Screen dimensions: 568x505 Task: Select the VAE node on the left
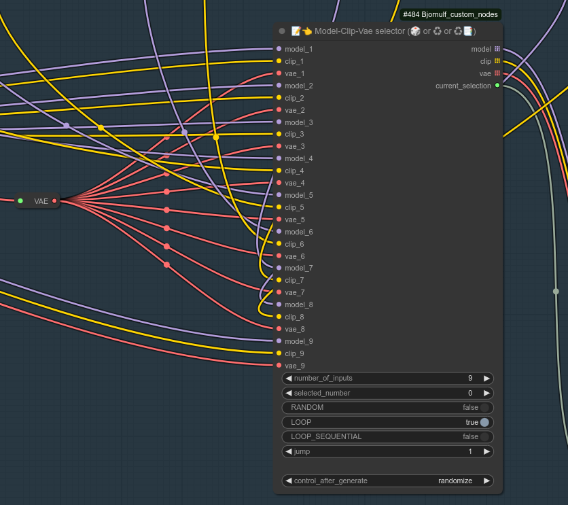(x=37, y=201)
